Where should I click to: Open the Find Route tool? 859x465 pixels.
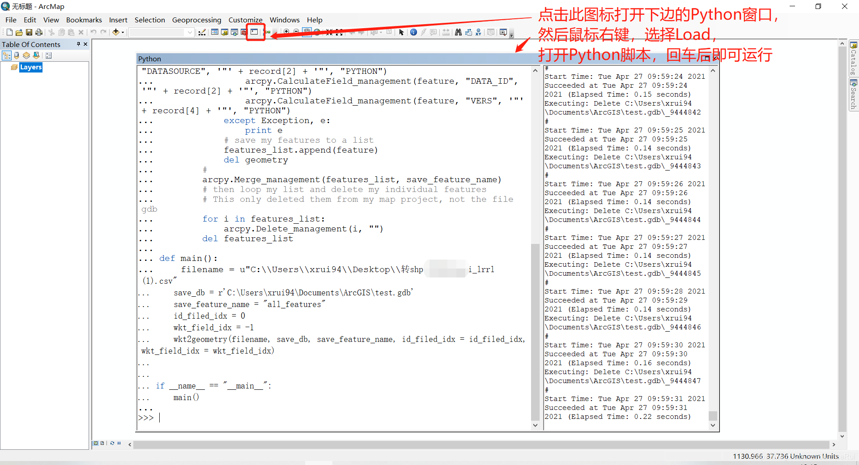pyautogui.click(x=468, y=32)
